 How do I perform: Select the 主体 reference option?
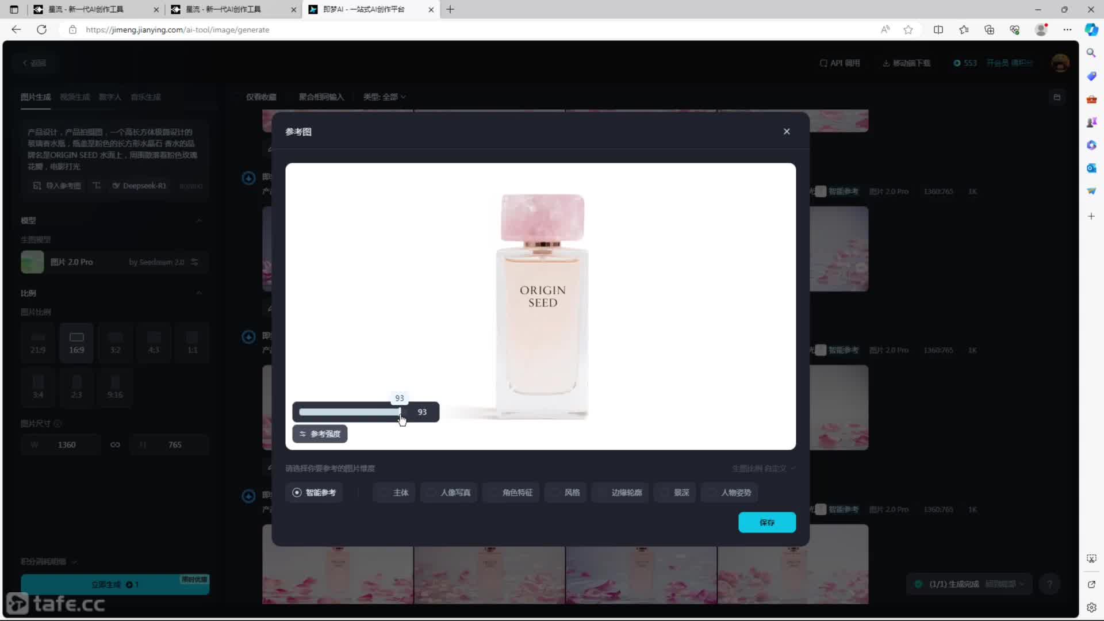point(394,493)
